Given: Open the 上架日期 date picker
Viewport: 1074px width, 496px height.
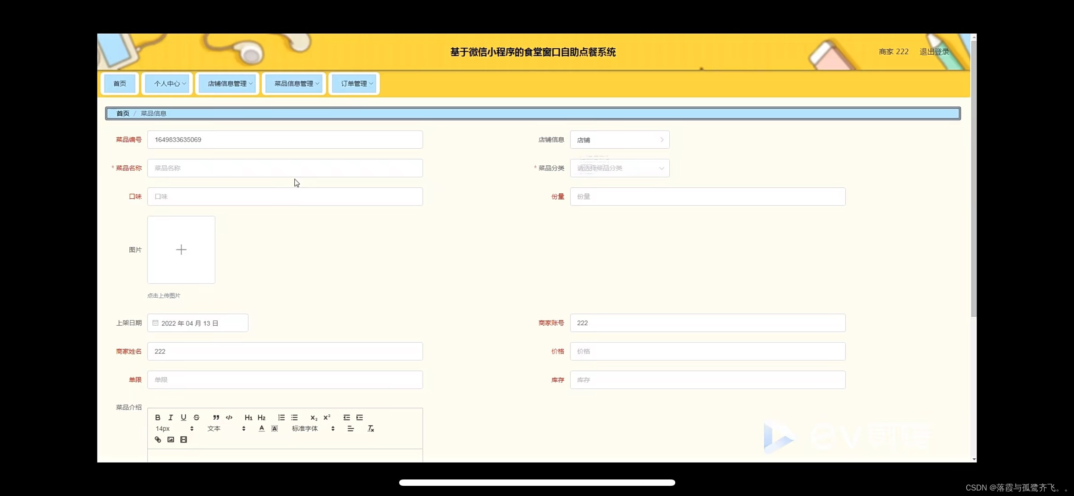Looking at the screenshot, I should (198, 323).
